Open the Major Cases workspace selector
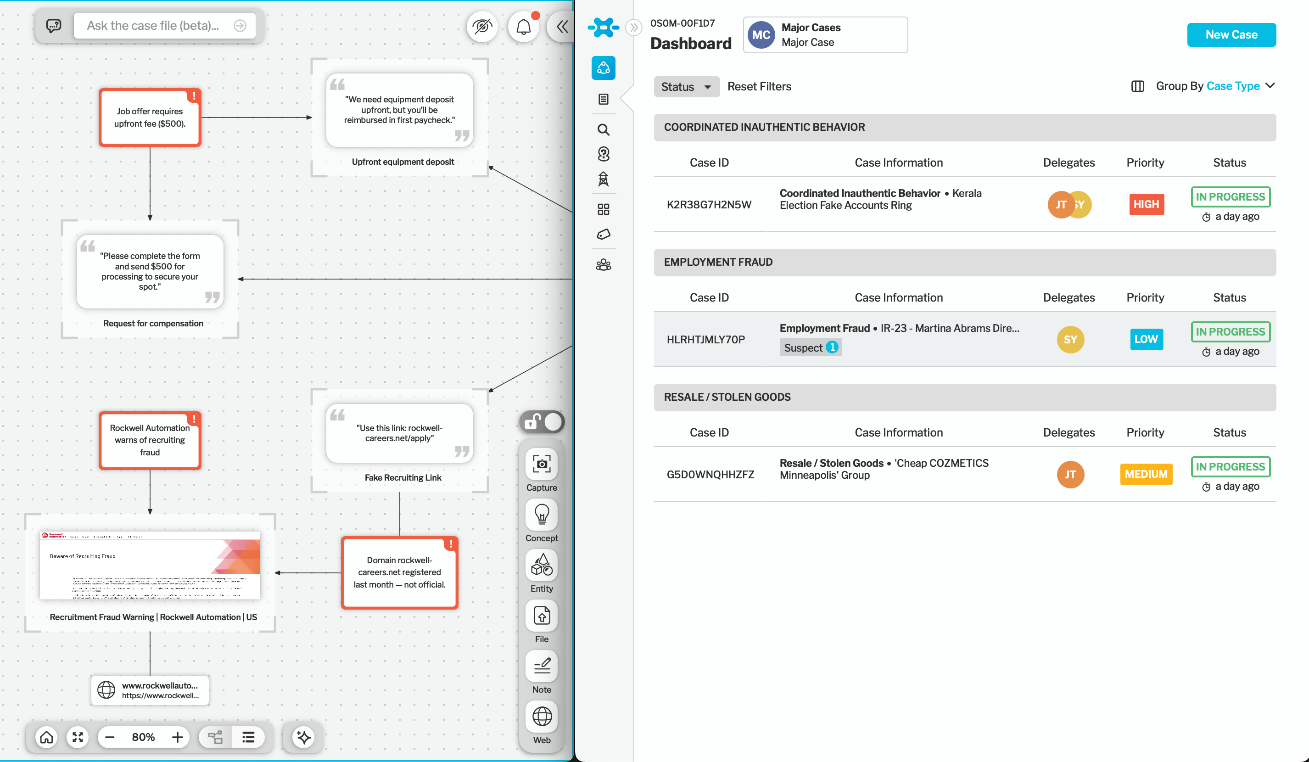Screen dimensions: 1309x762 coord(825,35)
